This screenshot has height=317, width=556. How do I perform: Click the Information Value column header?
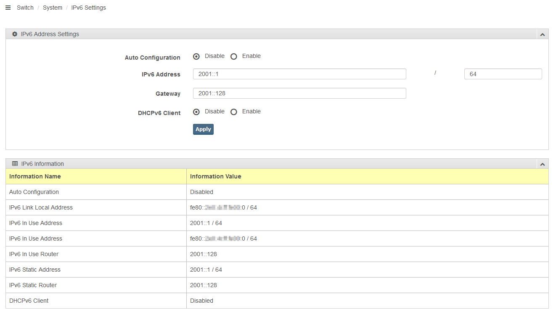(x=215, y=176)
